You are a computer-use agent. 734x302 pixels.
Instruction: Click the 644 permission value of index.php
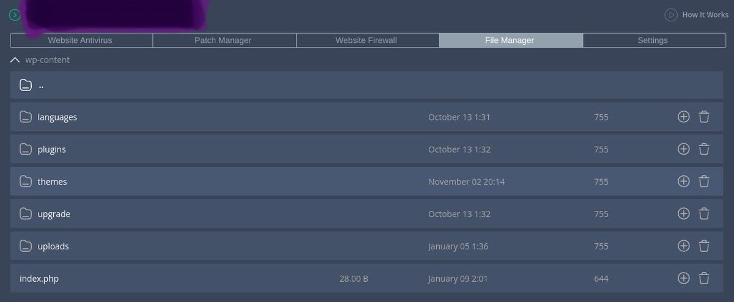coord(601,279)
